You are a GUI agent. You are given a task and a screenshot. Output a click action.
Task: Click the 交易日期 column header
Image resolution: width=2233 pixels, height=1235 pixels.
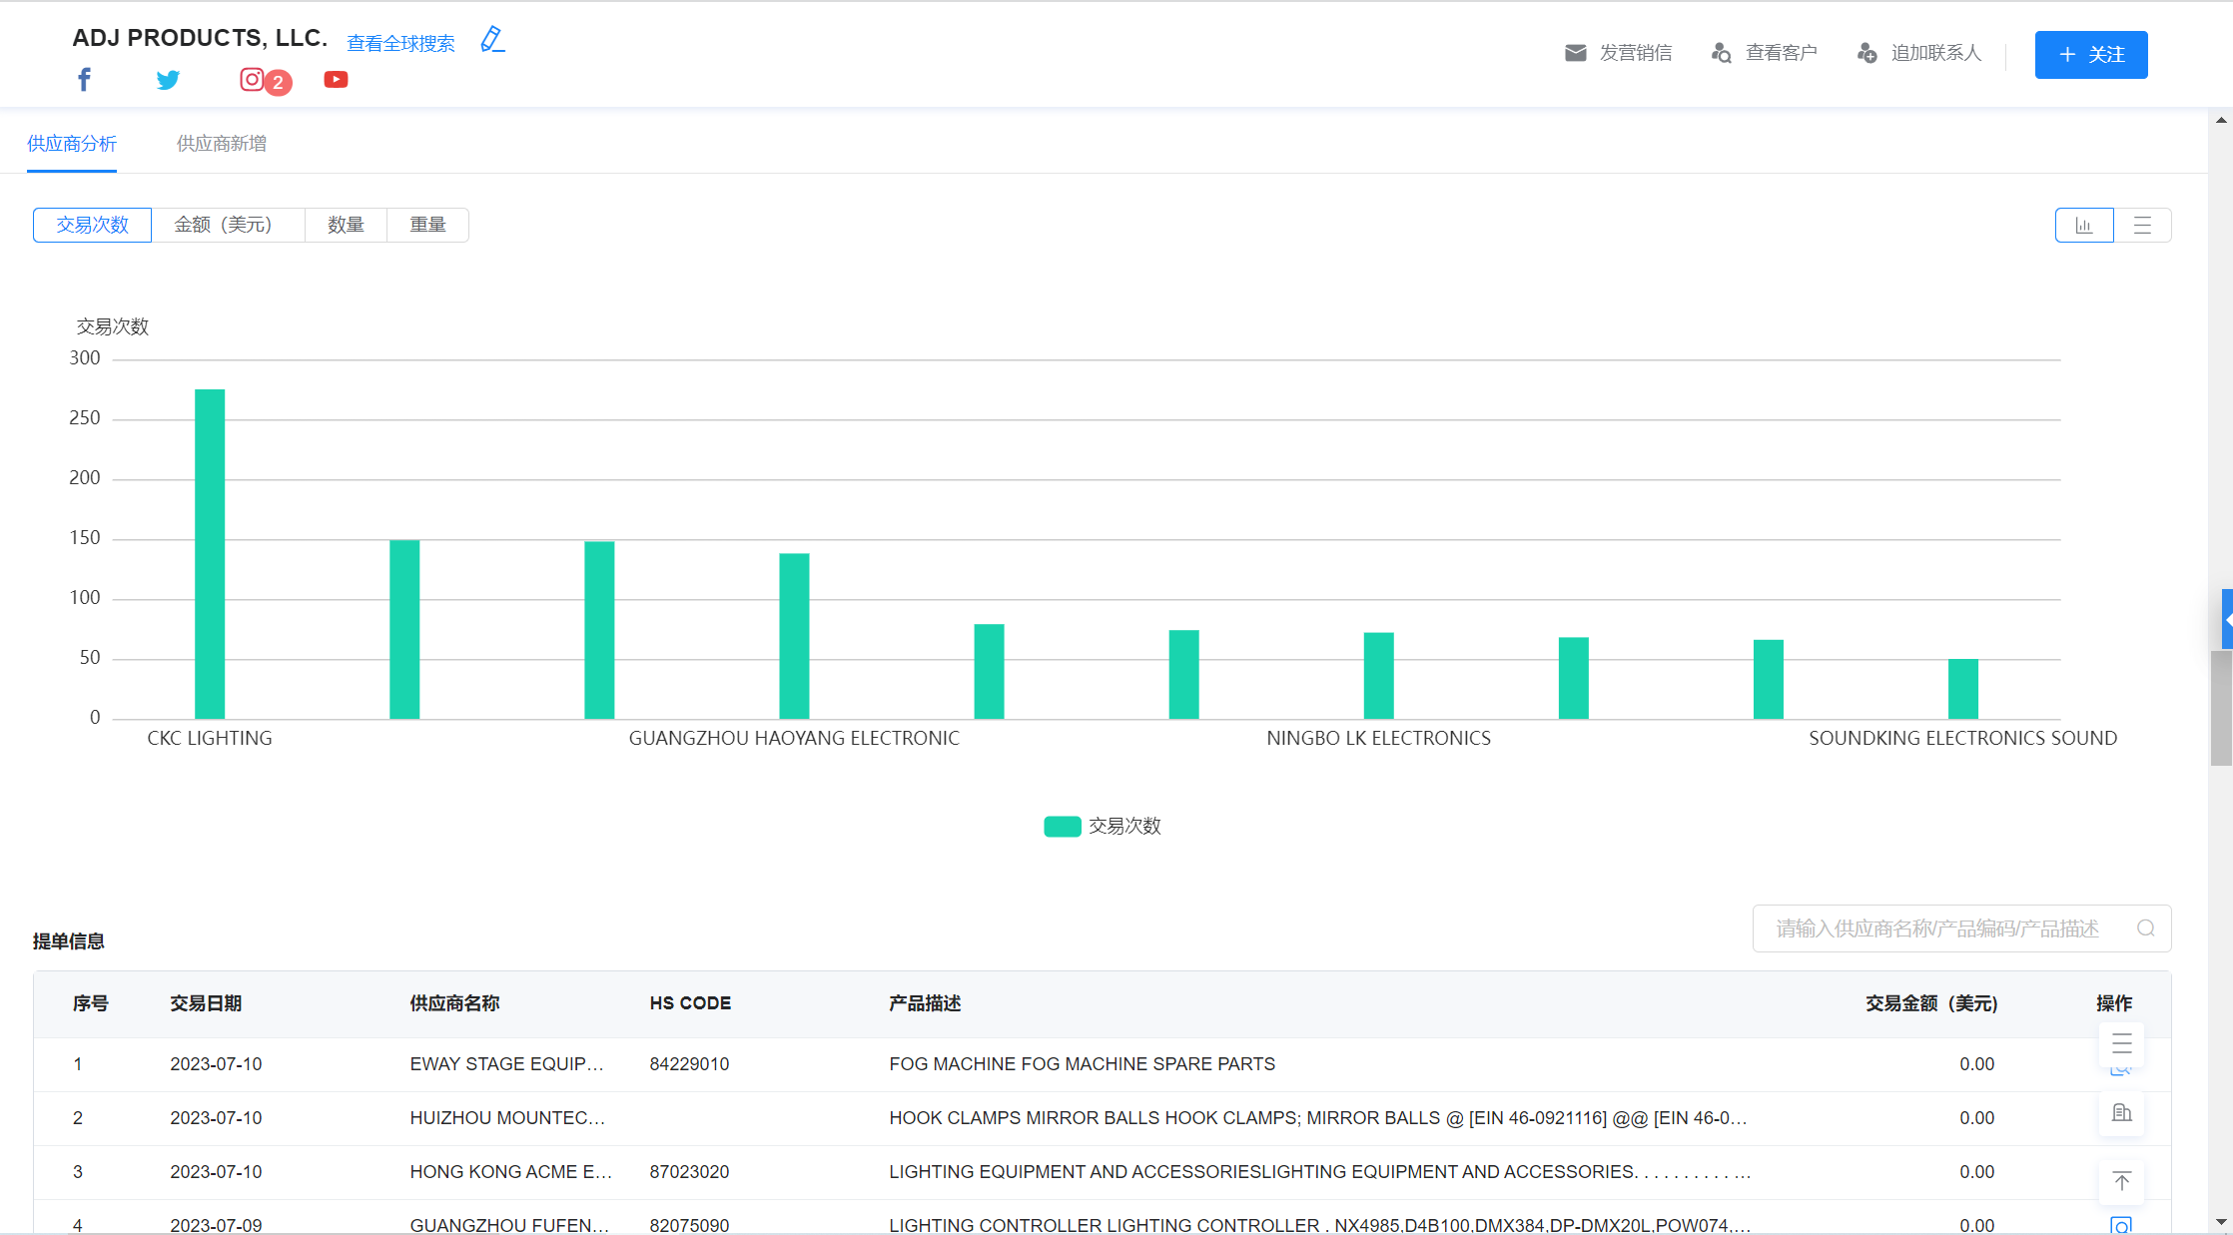tap(206, 1003)
